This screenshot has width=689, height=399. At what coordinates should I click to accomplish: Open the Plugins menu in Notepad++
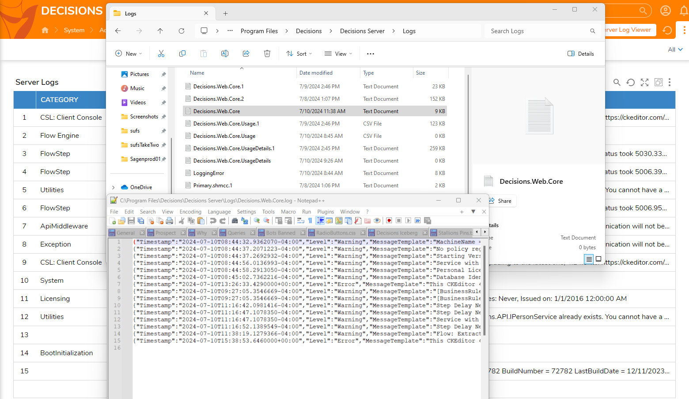click(x=326, y=212)
